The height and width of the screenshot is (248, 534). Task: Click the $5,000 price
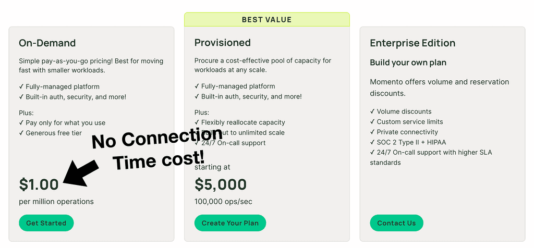click(x=221, y=184)
